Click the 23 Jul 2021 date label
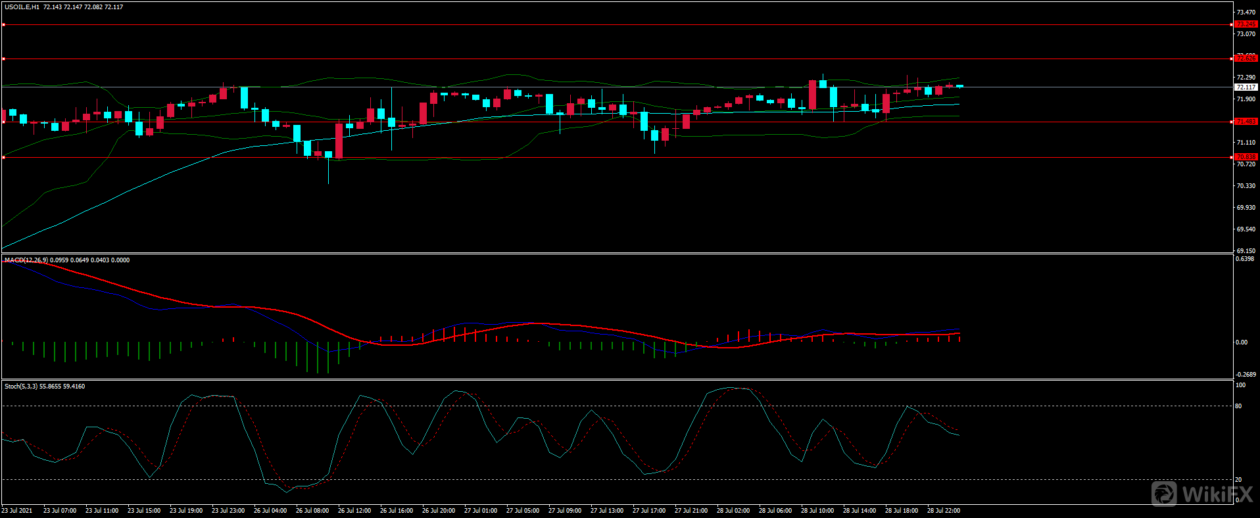 pos(17,511)
